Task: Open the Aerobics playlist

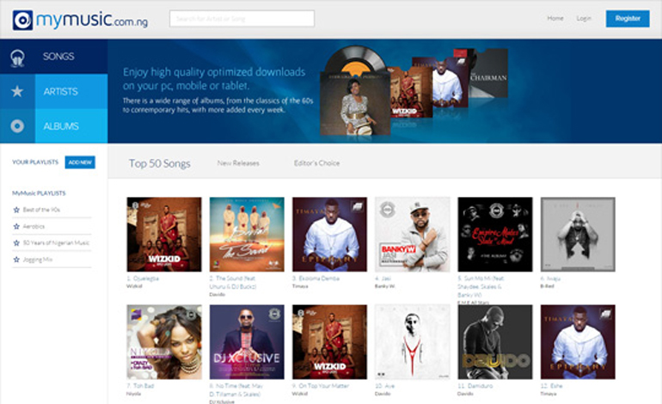Action: [34, 226]
